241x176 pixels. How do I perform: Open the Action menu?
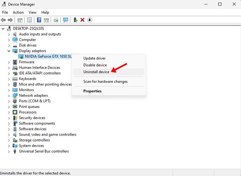click(18, 12)
